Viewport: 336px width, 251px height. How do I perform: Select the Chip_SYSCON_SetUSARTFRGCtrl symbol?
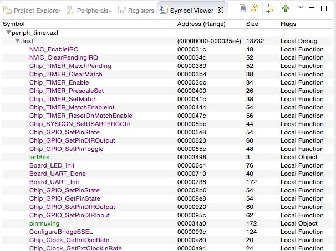[x=80, y=124]
